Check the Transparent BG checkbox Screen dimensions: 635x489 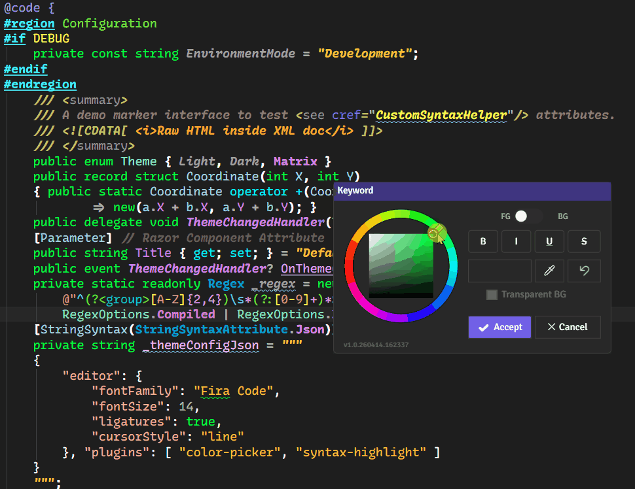click(x=492, y=294)
